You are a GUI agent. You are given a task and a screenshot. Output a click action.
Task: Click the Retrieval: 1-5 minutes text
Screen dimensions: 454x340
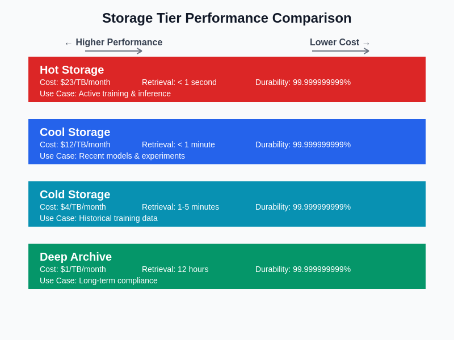pyautogui.click(x=180, y=207)
